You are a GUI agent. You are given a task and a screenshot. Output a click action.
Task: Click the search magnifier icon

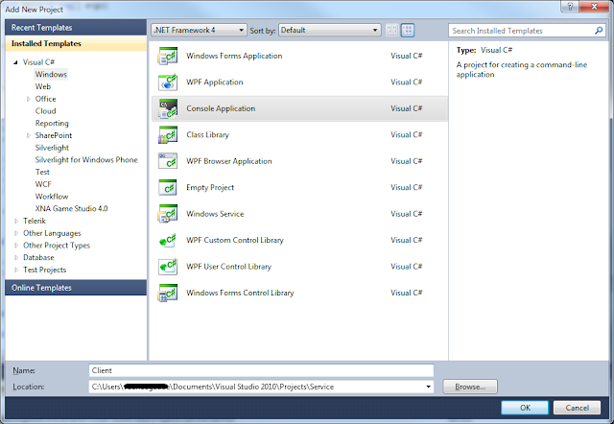tap(599, 31)
